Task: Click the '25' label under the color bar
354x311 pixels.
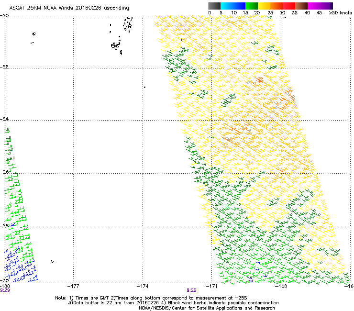Action: [x=270, y=13]
